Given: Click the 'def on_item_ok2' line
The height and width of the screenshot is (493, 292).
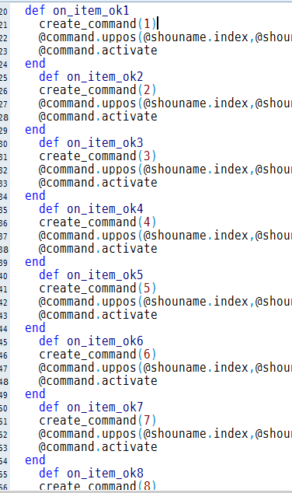Looking at the screenshot, I should tap(91, 77).
